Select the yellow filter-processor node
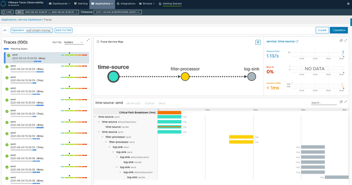Viewport: 352px width, 185px height. tap(185, 76)
